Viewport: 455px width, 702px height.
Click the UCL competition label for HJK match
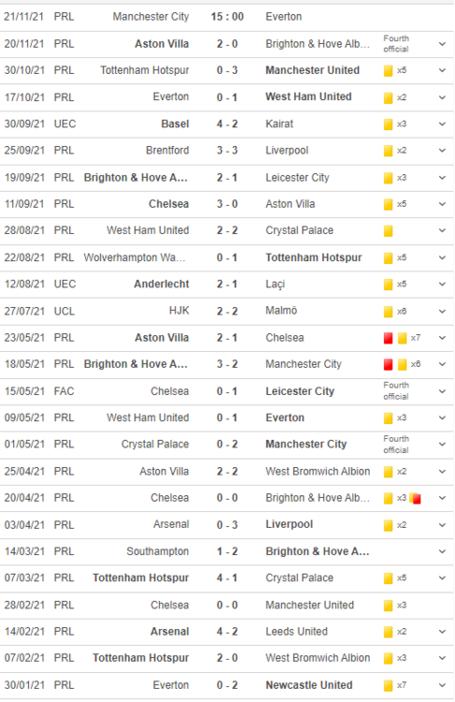tap(64, 311)
